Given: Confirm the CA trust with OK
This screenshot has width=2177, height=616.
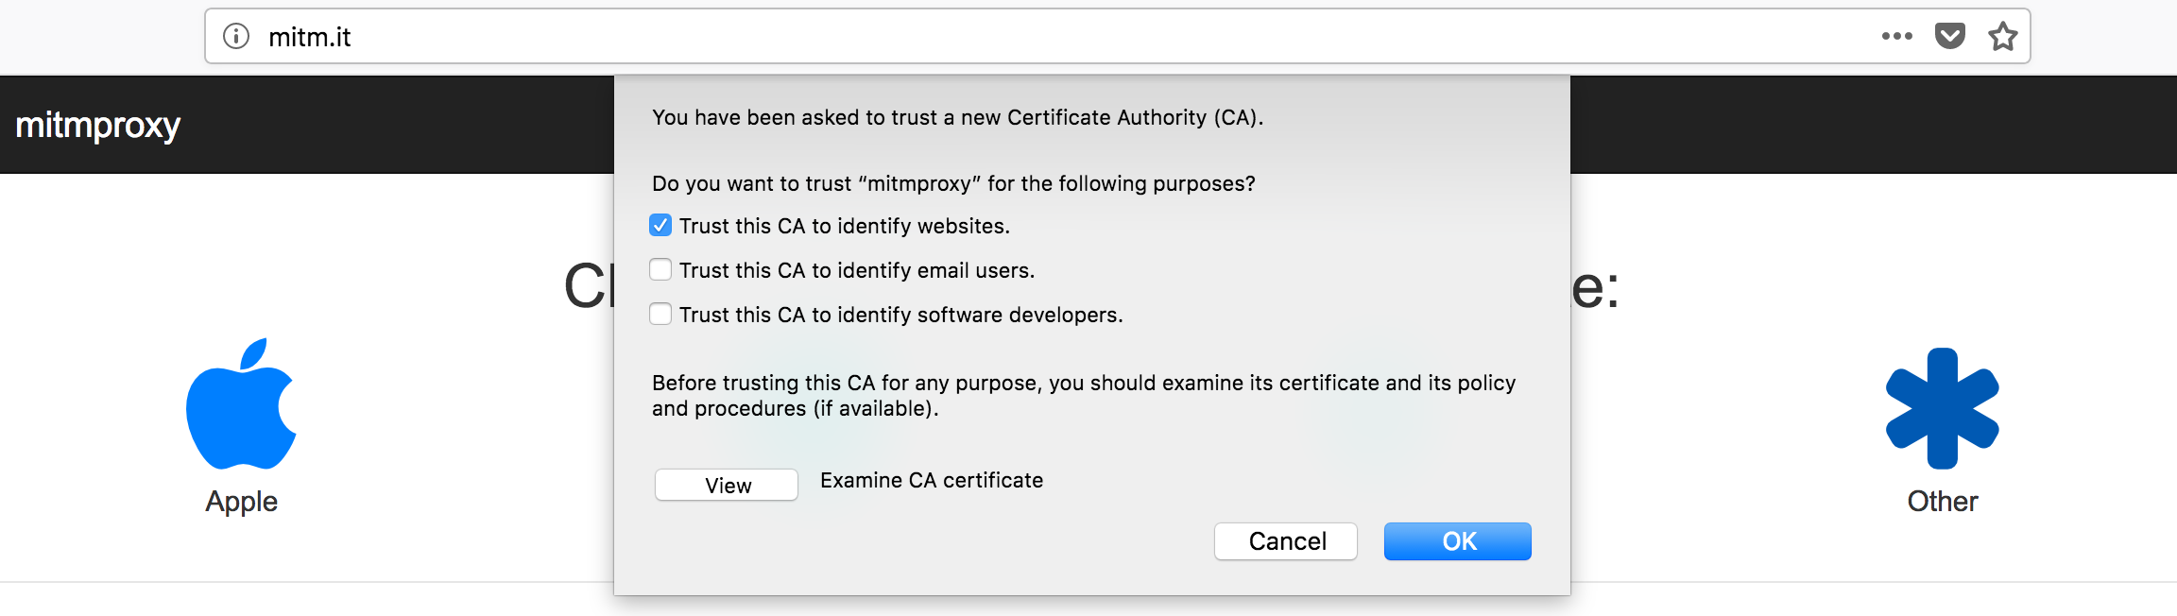Looking at the screenshot, I should tap(1457, 541).
